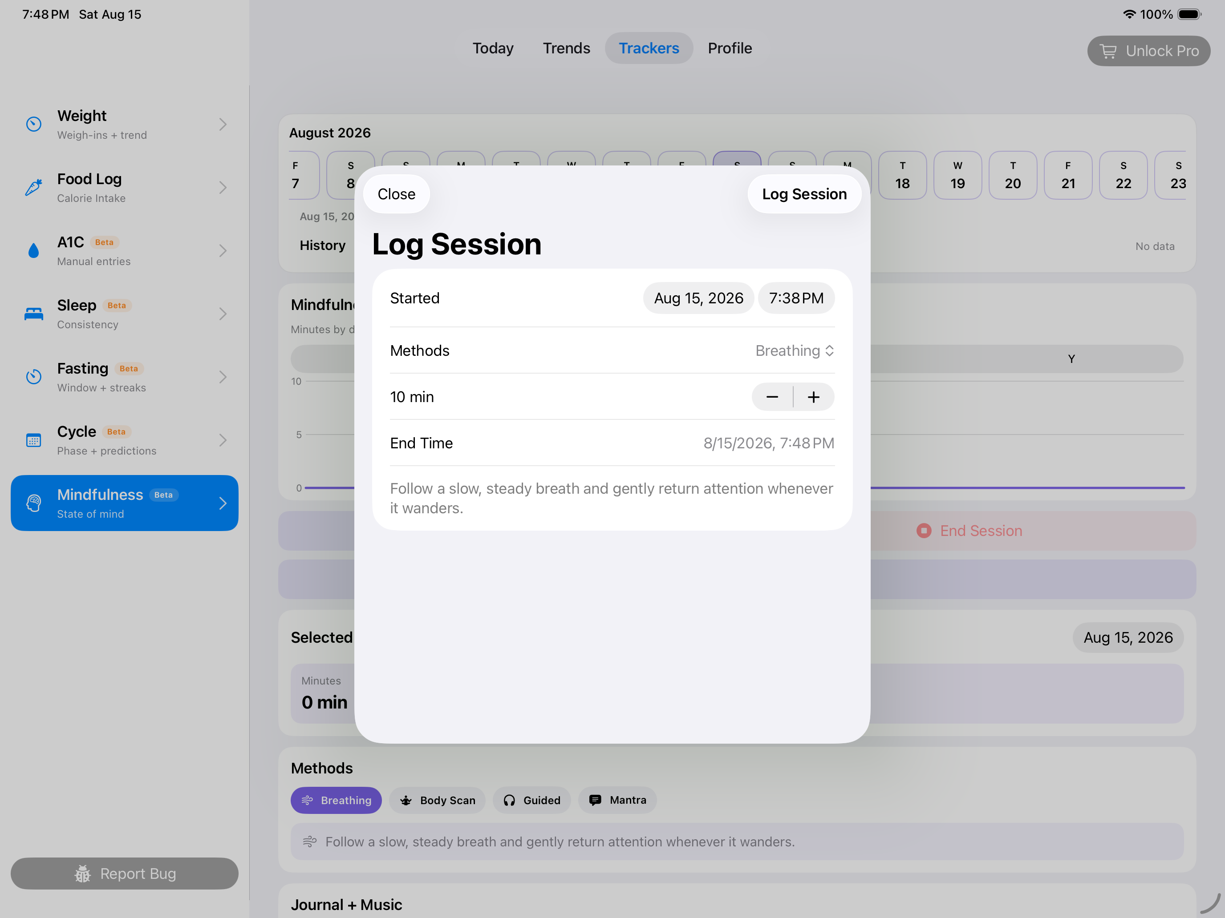Change the Started date Aug 15, 2026
The height and width of the screenshot is (918, 1225).
[x=698, y=298]
